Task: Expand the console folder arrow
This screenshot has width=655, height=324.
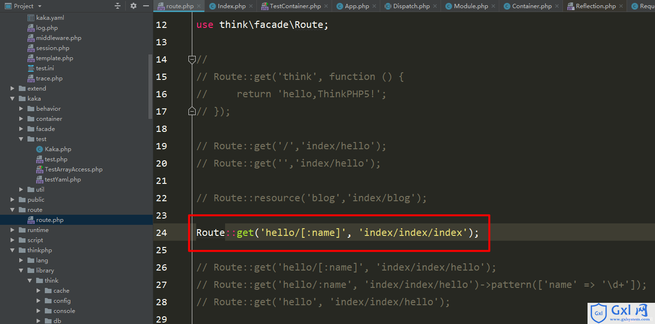Action: (x=39, y=311)
